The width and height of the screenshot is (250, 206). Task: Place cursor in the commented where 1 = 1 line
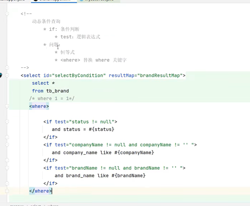click(52, 98)
